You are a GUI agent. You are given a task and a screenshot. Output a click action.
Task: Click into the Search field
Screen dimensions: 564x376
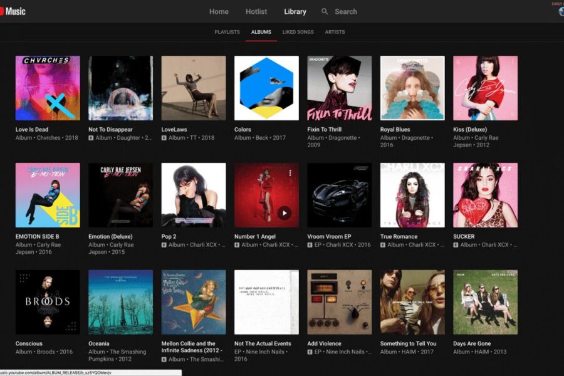click(346, 11)
